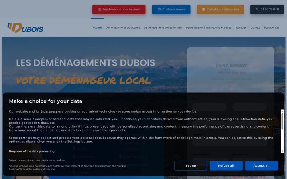Click the 'Make a choice for your data' heading
This screenshot has width=287, height=179.
45,101
